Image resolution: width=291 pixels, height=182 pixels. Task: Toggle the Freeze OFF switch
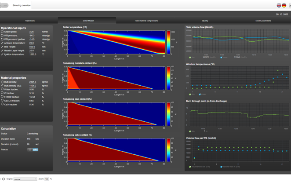pos(33,150)
